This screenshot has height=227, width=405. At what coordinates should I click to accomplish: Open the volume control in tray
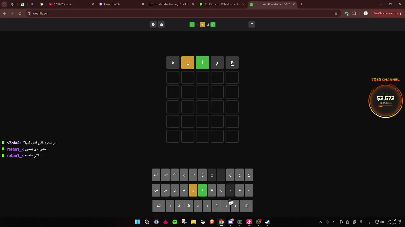382,222
